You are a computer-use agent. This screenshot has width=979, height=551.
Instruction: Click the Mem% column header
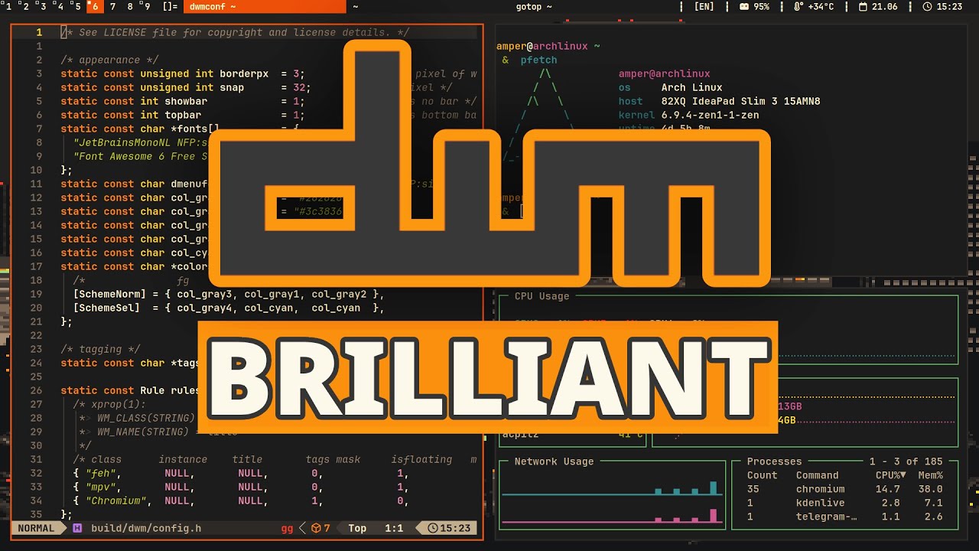tap(930, 475)
